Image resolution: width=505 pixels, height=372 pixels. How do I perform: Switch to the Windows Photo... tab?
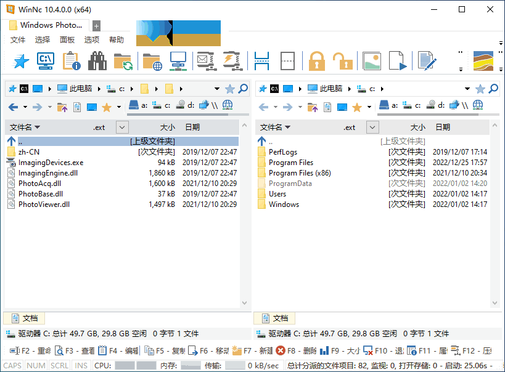[x=46, y=25]
